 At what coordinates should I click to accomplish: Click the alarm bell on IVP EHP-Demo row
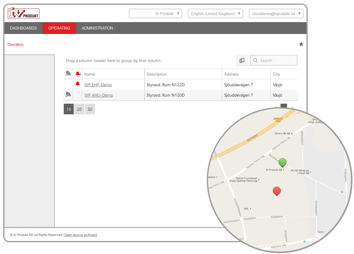point(78,84)
